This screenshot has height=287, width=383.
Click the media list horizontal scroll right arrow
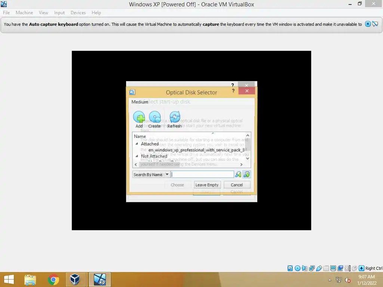[x=241, y=164]
